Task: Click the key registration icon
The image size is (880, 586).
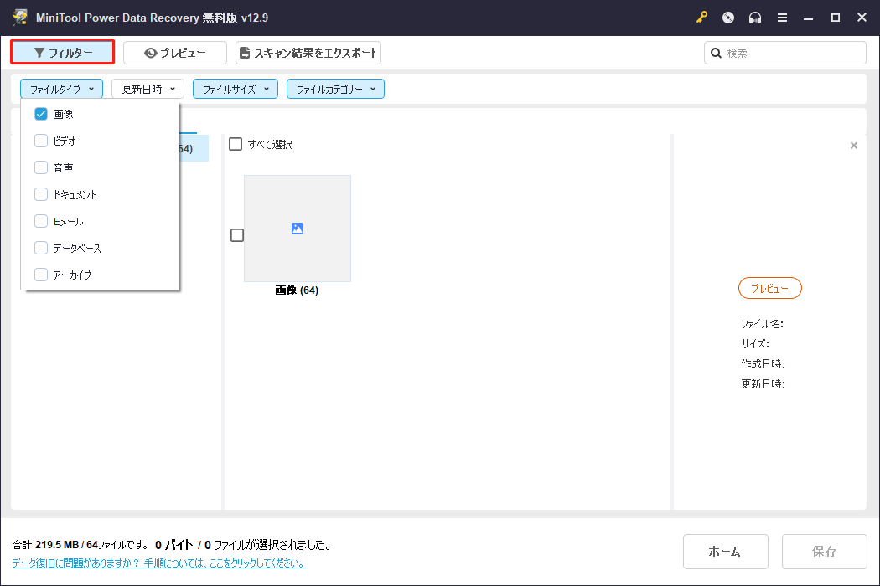Action: 701,18
